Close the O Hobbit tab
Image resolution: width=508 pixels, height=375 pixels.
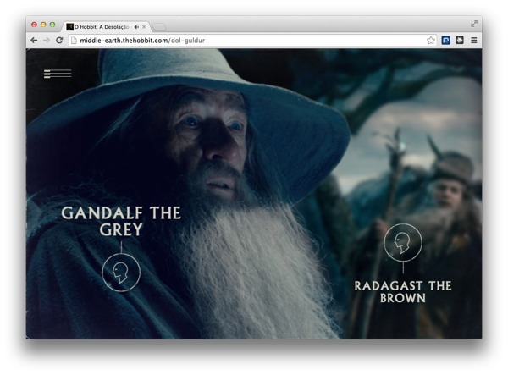[144, 27]
